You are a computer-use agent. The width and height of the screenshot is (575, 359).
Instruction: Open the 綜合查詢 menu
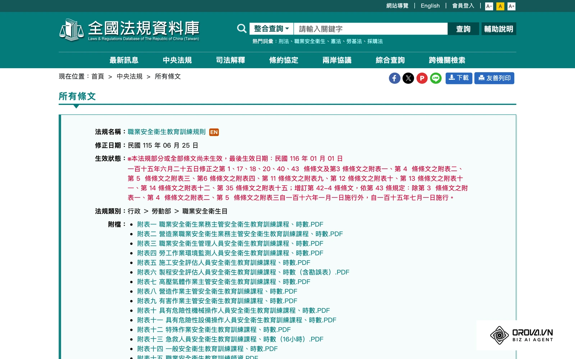pyautogui.click(x=390, y=60)
